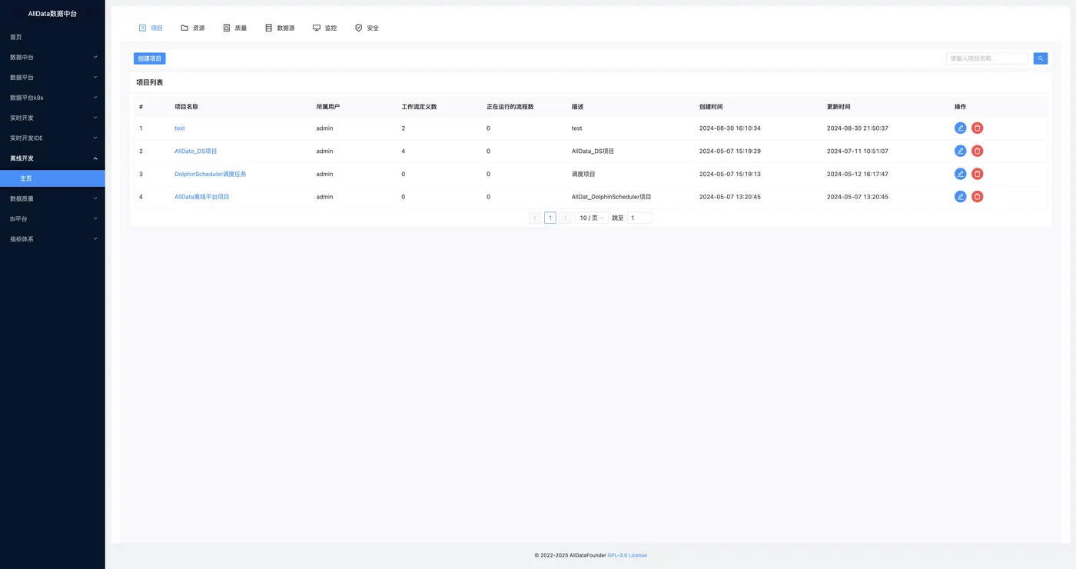Click the 安全 tab shield icon
Image resolution: width=1076 pixels, height=569 pixels.
(358, 28)
